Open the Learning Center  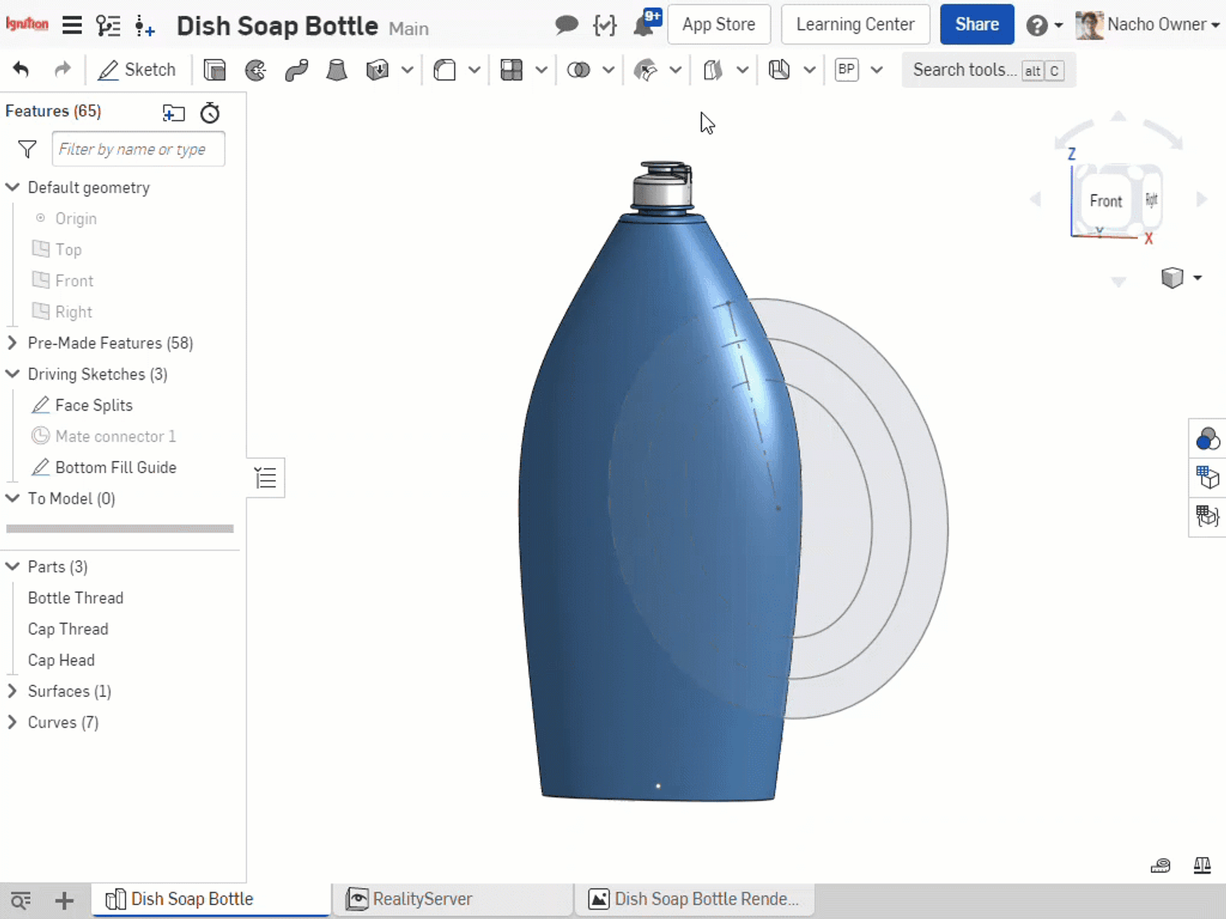point(855,25)
